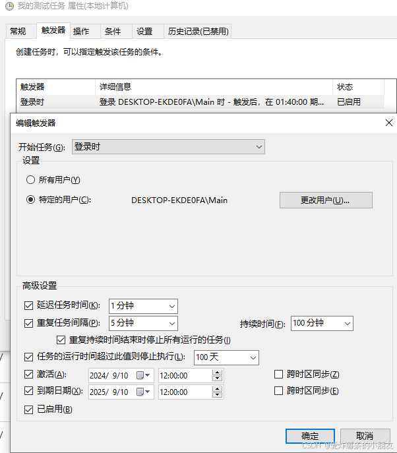Viewport: 397px width, 453px height.
Task: Toggle 激活 checkbox
Action: pos(28,375)
